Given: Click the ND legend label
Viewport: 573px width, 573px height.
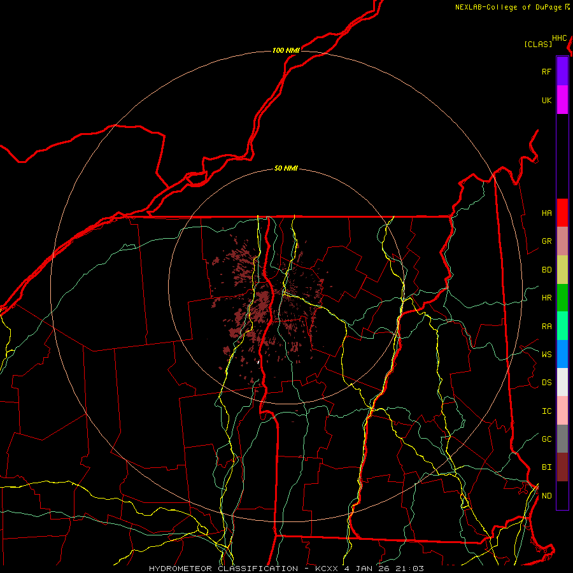Looking at the screenshot, I should click(546, 496).
